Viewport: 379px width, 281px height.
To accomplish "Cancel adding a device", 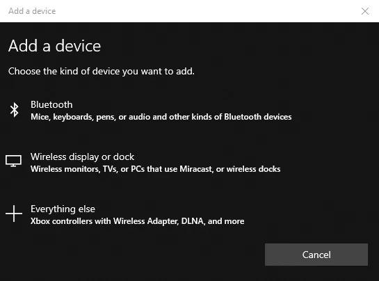I will point(316,255).
